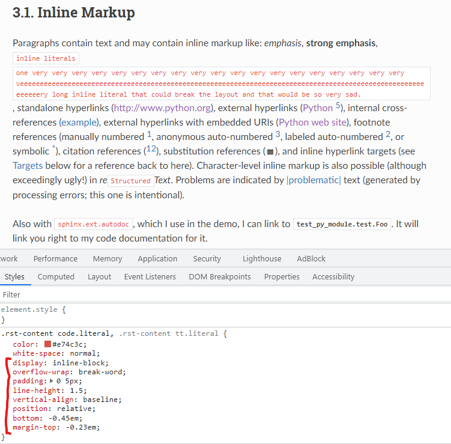Switch to the Layout tab

coord(99,276)
